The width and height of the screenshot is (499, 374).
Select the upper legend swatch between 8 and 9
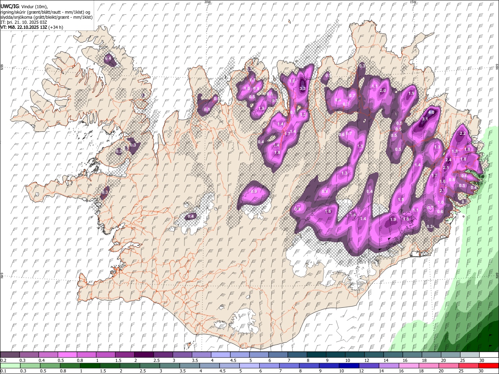point(317,355)
